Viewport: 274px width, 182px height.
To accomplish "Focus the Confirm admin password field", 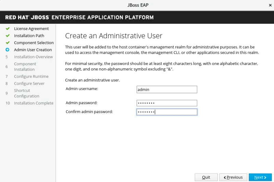I will click(167, 112).
